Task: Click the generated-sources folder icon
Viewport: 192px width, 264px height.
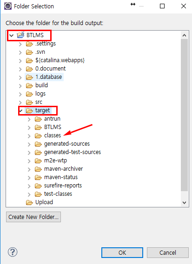Action: pos(38,144)
